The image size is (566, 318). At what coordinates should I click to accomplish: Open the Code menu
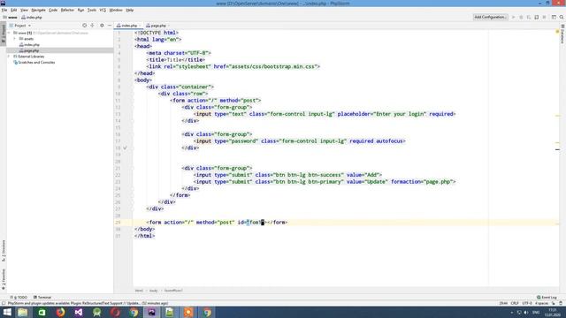(53, 10)
